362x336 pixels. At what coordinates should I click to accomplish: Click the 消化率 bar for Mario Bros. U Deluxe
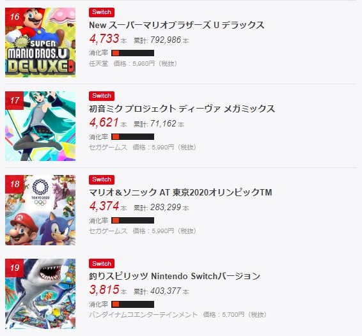[133, 53]
